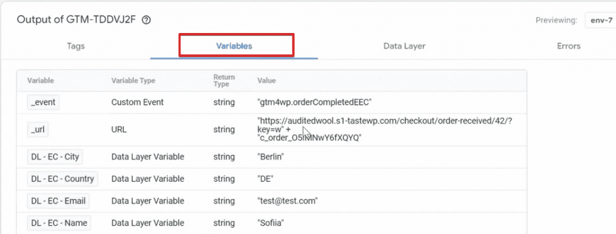Switch to the Tags tab
The height and width of the screenshot is (234, 616).
click(76, 46)
